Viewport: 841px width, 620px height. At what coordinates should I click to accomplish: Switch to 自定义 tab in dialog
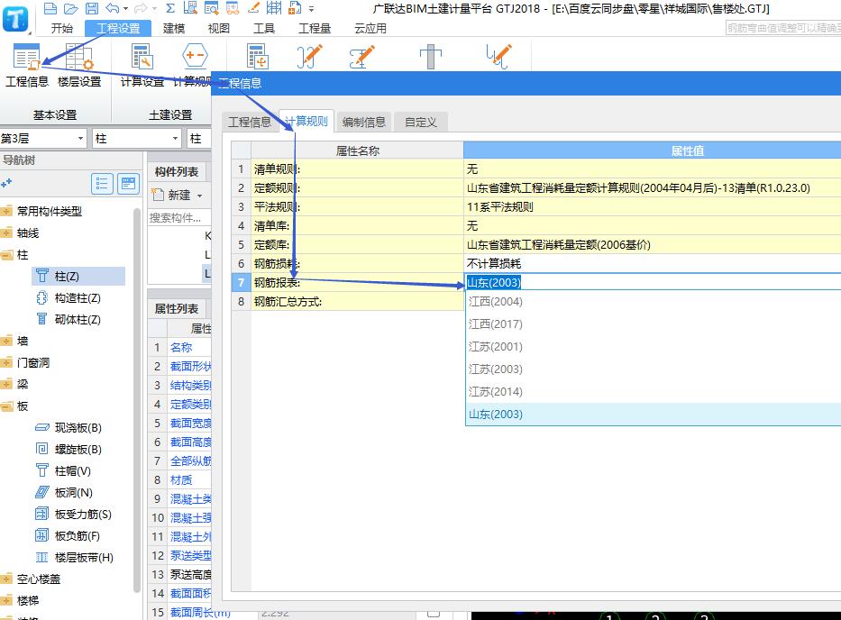coord(421,123)
